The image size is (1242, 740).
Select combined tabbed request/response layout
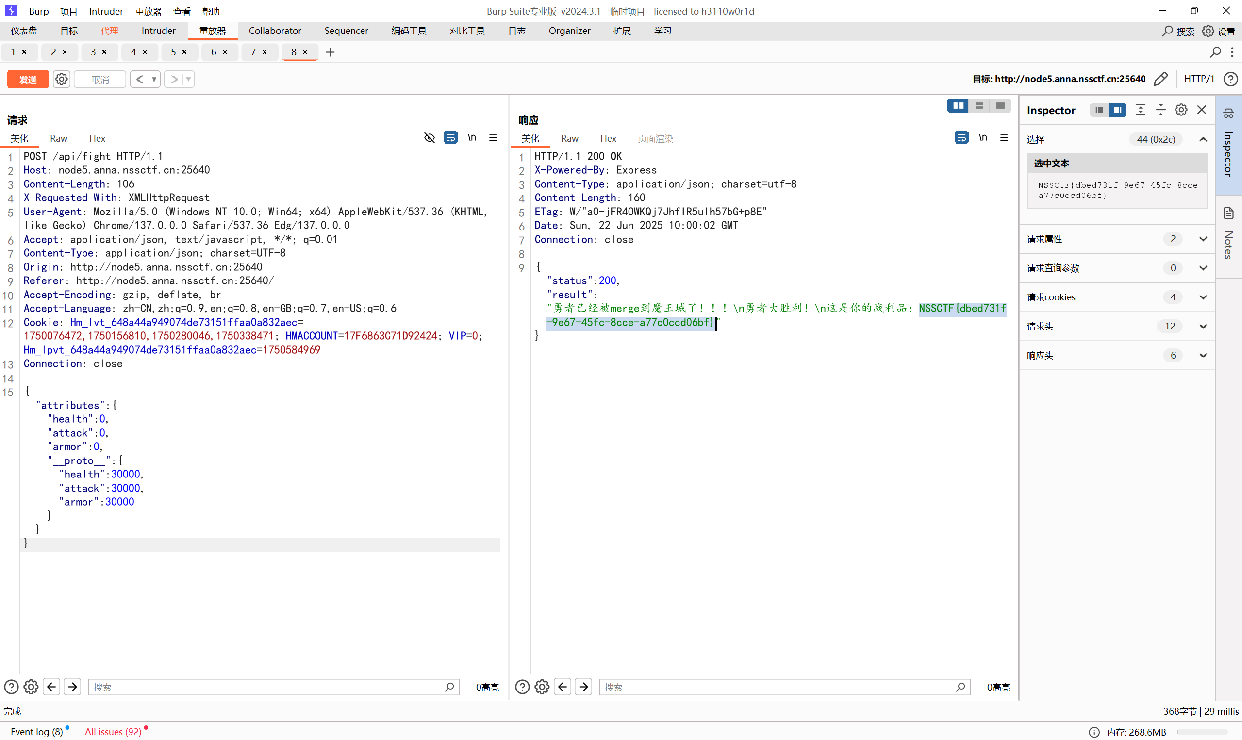coord(1000,106)
